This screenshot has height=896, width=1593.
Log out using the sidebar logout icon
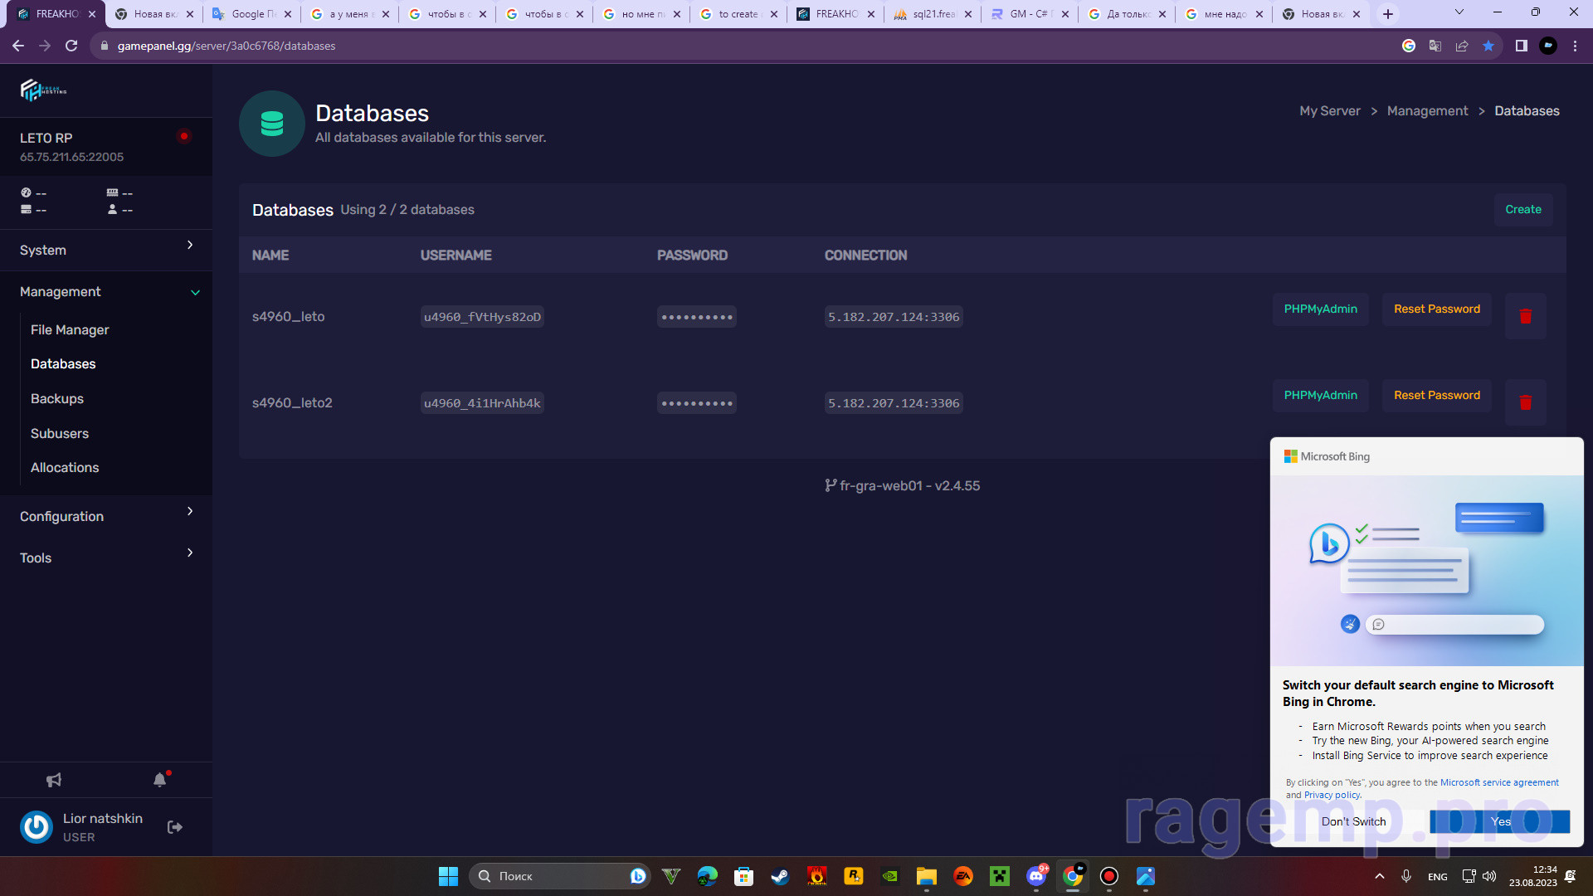click(x=174, y=827)
